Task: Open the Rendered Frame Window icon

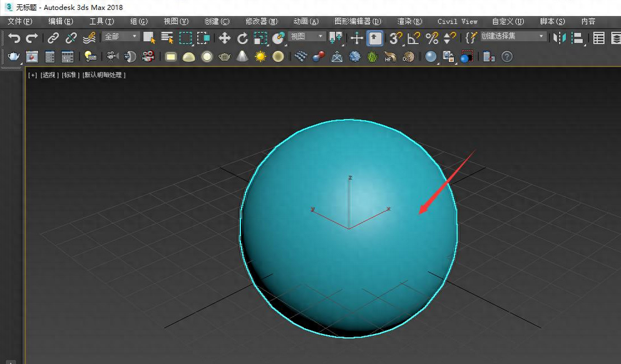Action: [x=32, y=56]
